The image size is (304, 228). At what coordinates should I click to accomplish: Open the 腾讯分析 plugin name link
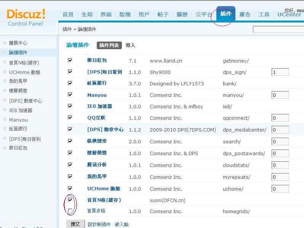[x=97, y=165]
